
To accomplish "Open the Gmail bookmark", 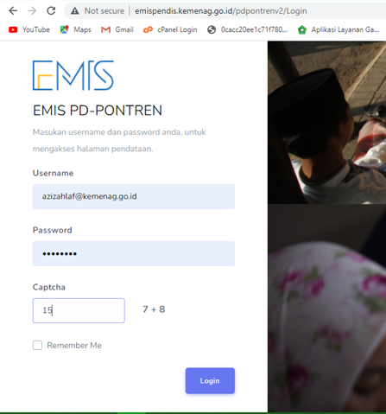I will pos(117,29).
